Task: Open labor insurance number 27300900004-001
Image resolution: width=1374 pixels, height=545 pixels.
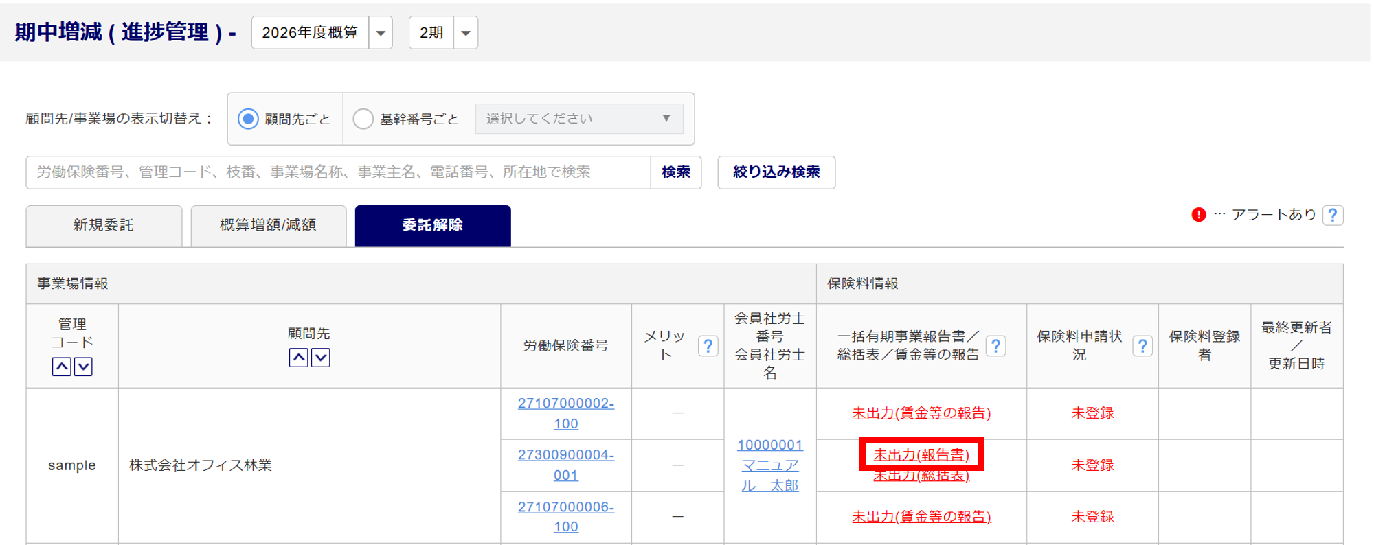Action: coord(566,465)
